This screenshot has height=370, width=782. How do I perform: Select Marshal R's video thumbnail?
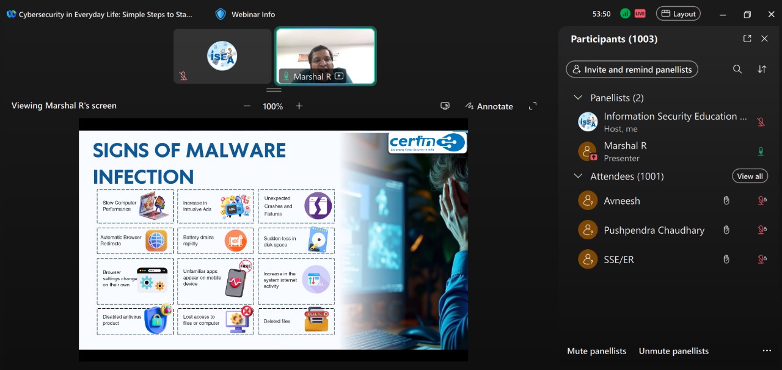pos(325,56)
